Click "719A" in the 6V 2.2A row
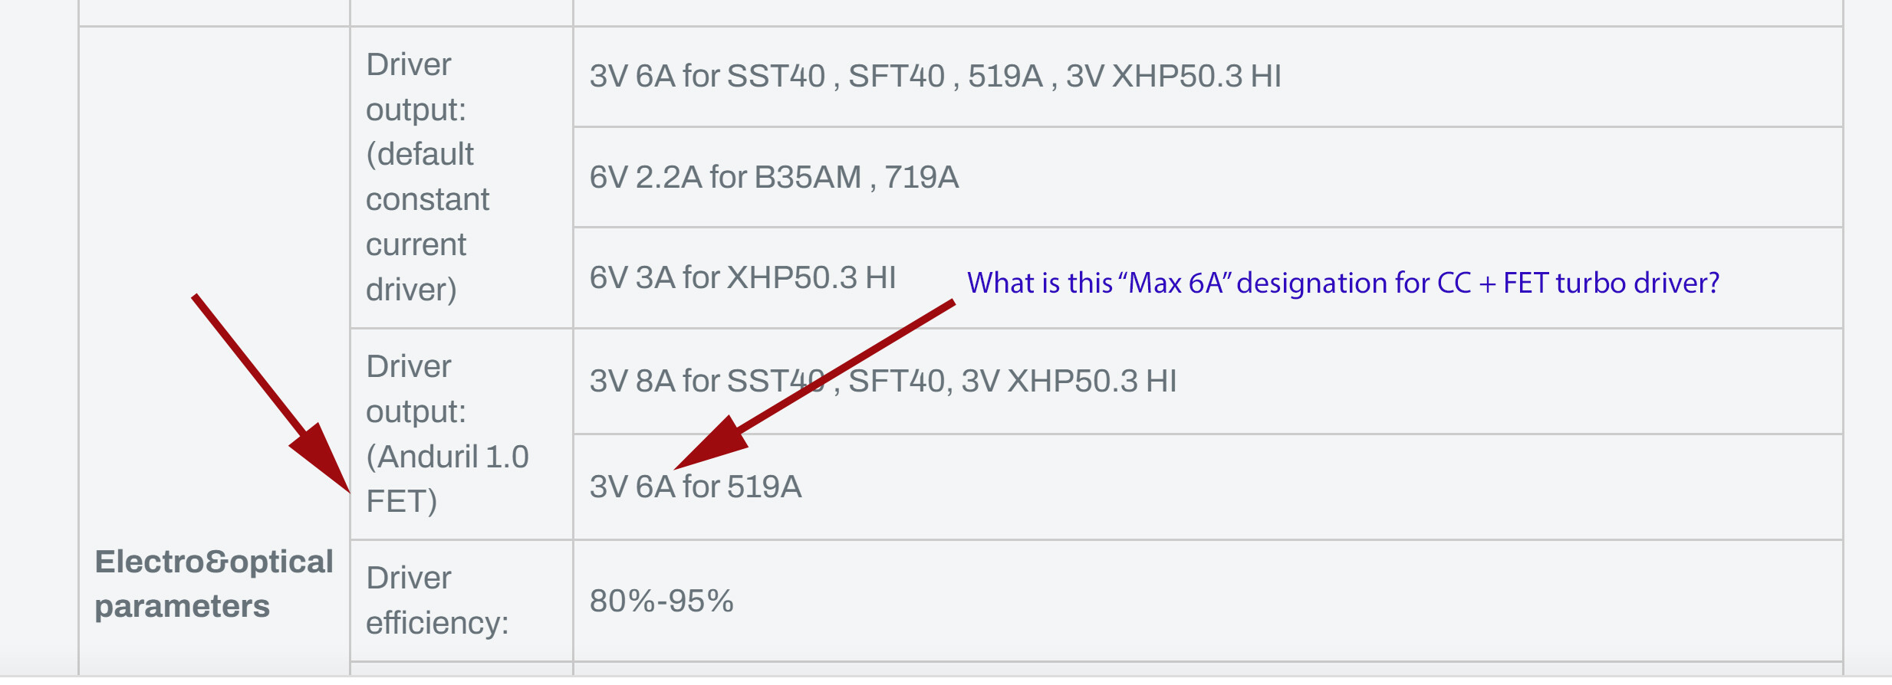1892x685 pixels. [x=921, y=177]
